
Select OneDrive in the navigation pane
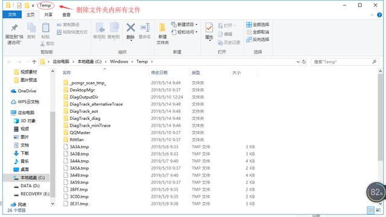tap(24, 91)
